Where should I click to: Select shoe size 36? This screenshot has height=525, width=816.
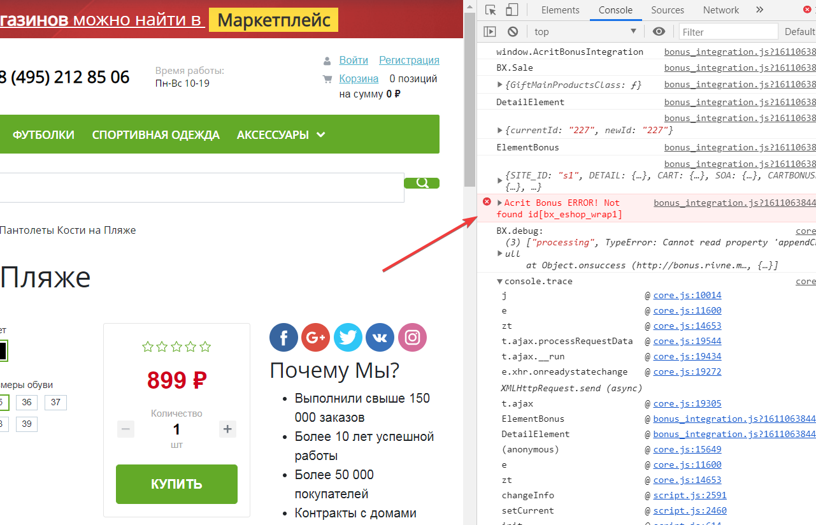pos(27,403)
